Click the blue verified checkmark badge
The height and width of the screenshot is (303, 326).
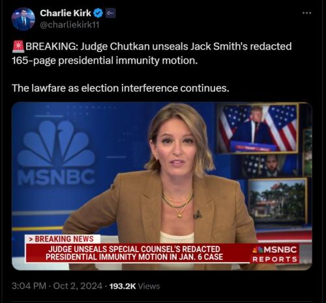coord(98,14)
